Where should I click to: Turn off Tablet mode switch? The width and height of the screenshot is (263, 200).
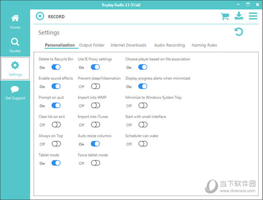pyautogui.click(x=56, y=163)
